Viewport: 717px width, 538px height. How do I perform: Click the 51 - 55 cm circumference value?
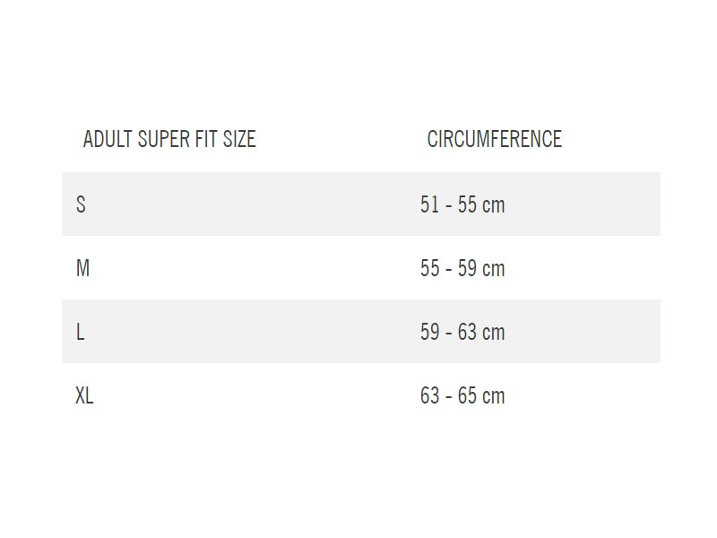click(x=462, y=204)
